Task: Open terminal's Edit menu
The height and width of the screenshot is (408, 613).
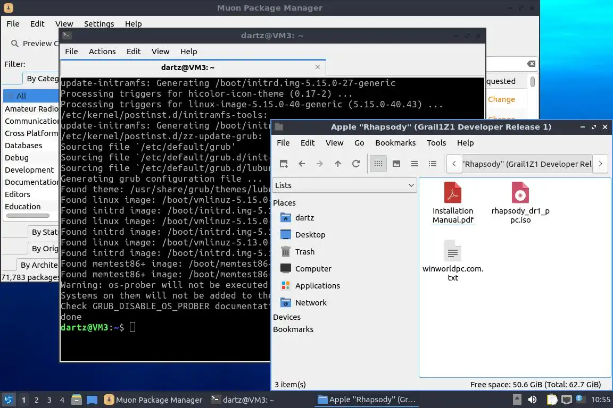Action: coord(134,52)
